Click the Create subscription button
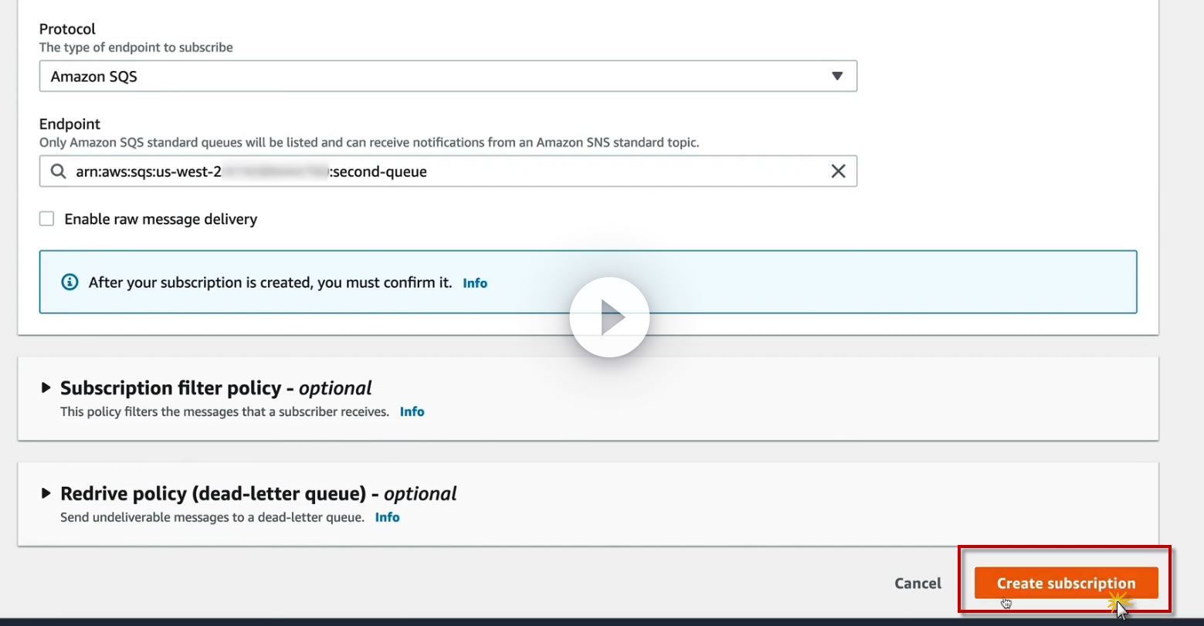Viewport: 1204px width, 626px height. 1066,584
